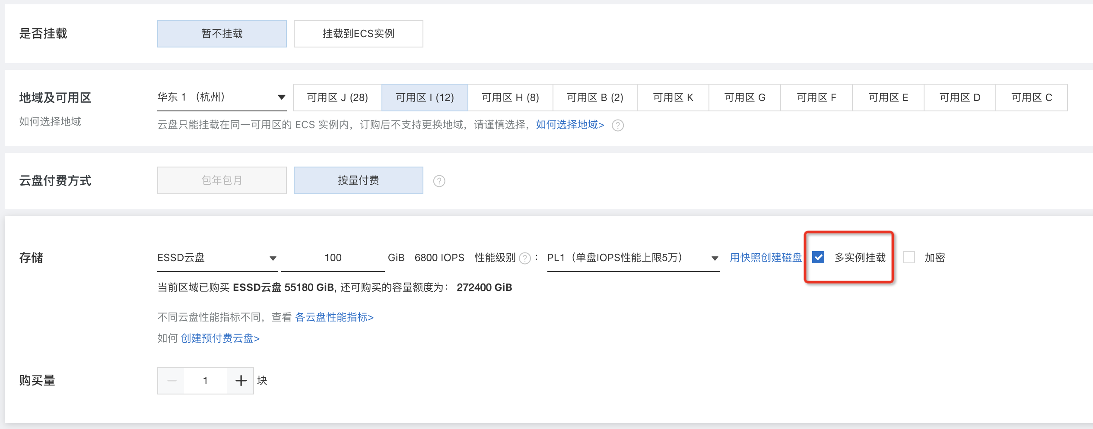Click the 用快照创建磁盘 link
Image resolution: width=1093 pixels, height=429 pixels.
(765, 257)
